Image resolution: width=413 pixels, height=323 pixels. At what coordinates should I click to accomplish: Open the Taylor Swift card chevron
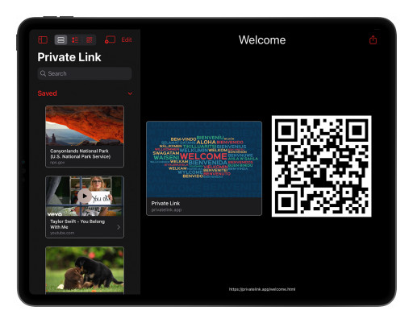pyautogui.click(x=119, y=227)
